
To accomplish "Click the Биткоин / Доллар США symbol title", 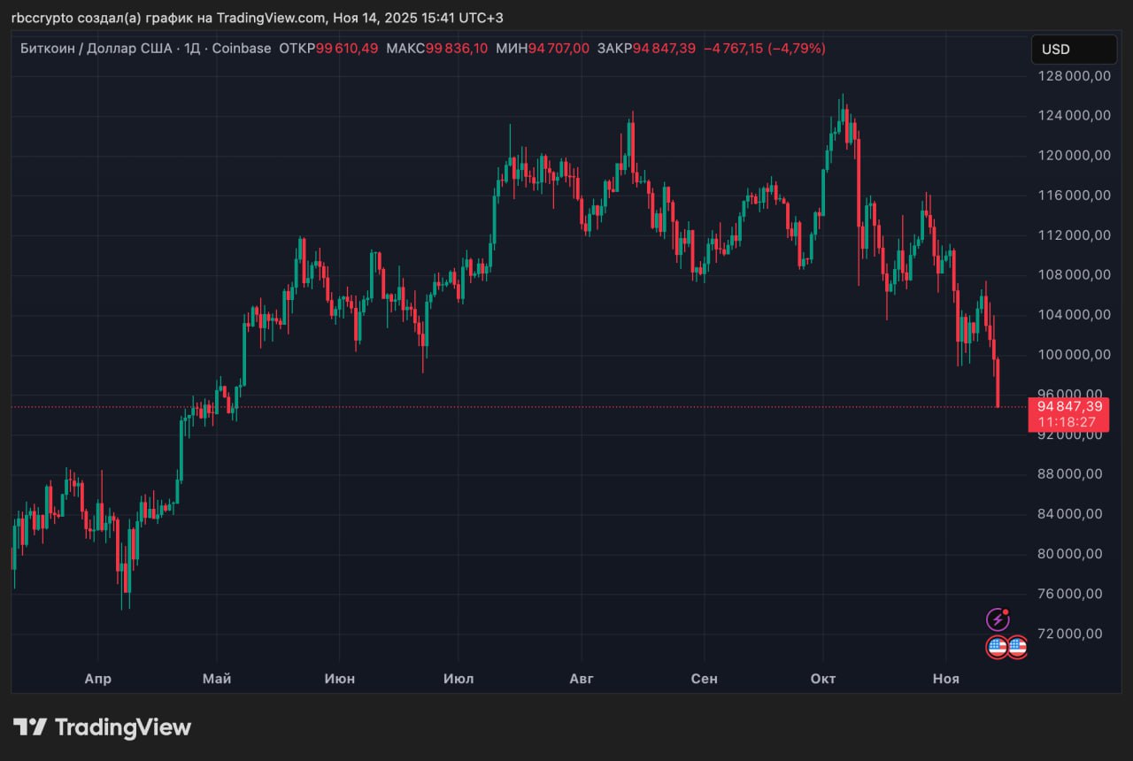I will point(97,49).
